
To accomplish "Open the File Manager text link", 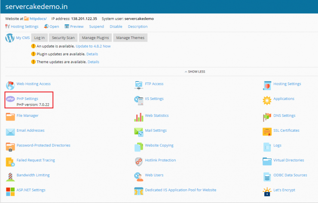I will [x=28, y=115].
